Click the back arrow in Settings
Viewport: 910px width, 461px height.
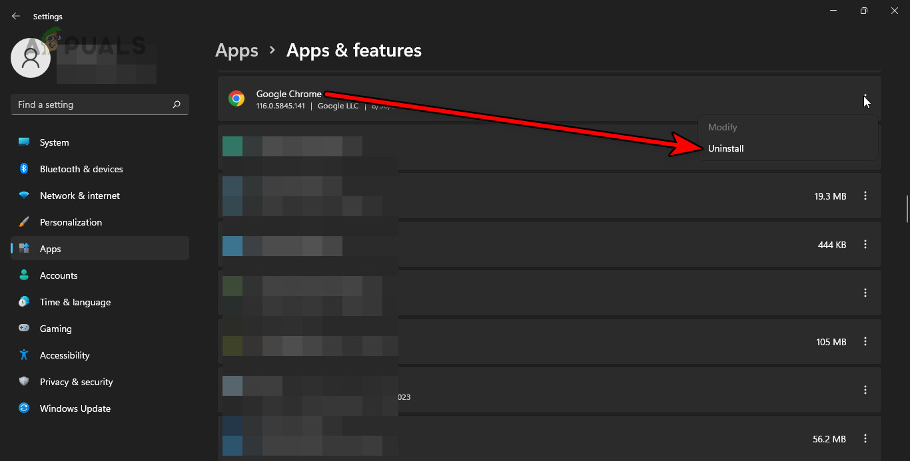pyautogui.click(x=15, y=15)
